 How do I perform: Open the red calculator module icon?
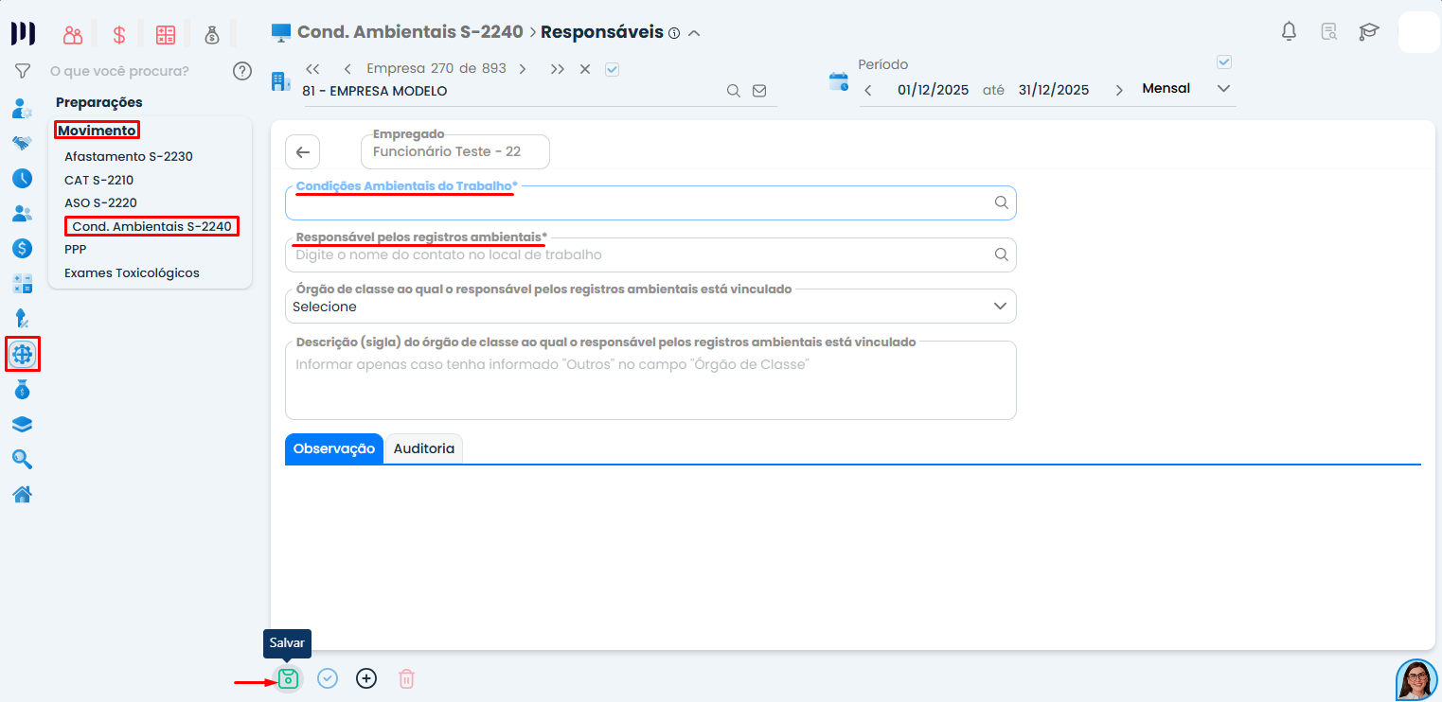[166, 35]
